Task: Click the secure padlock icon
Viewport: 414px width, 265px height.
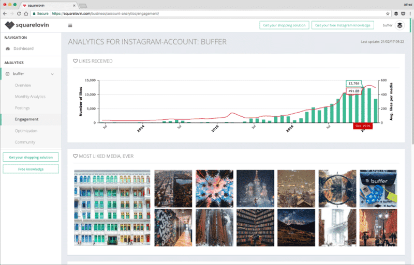Action: pos(34,14)
